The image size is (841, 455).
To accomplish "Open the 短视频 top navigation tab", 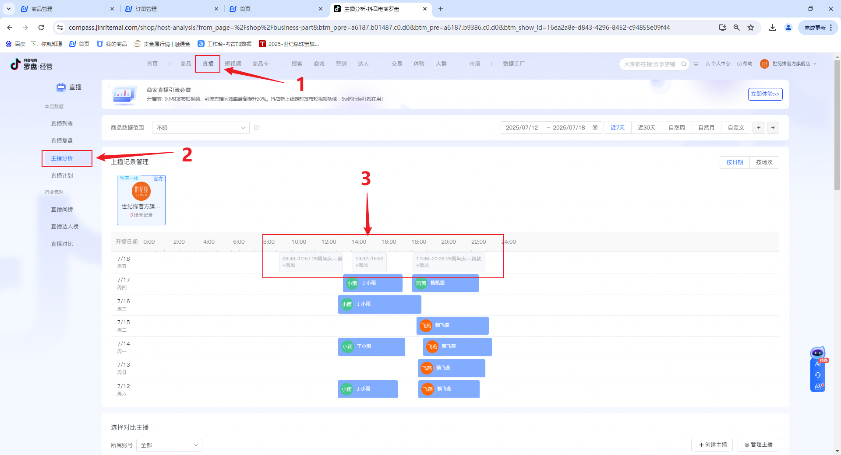I will 233,64.
